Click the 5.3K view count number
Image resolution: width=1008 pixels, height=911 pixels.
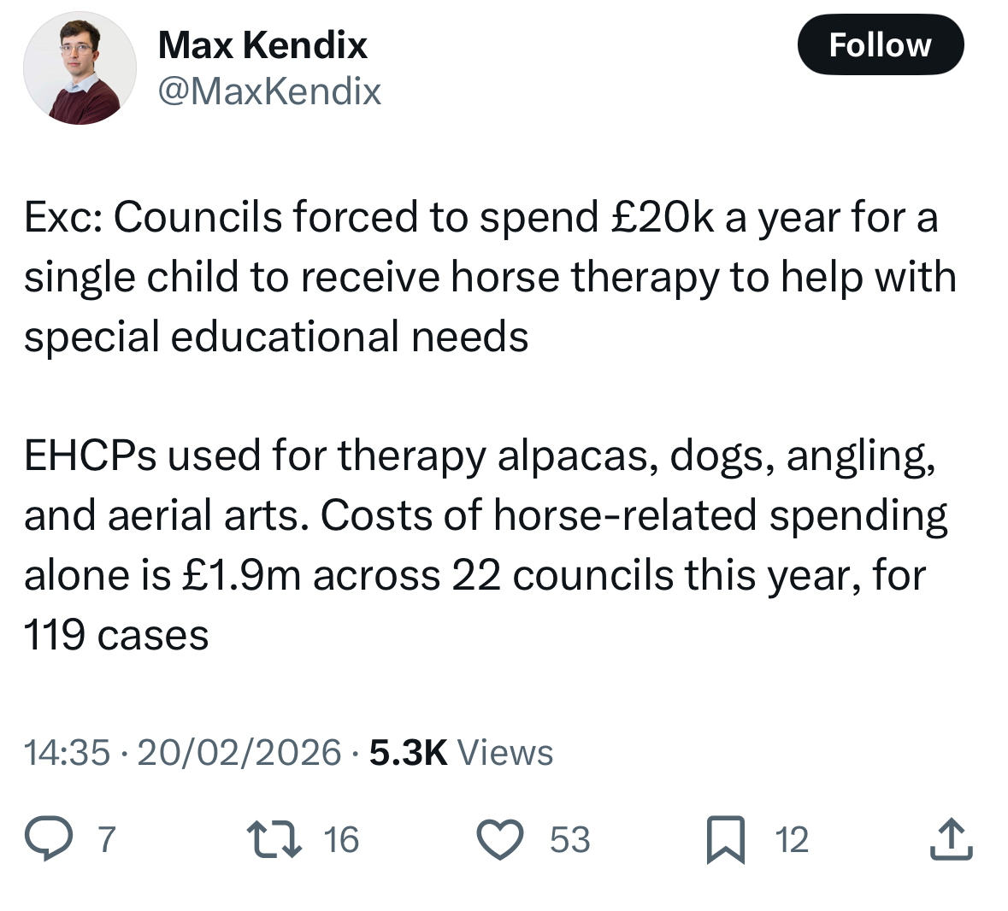click(408, 752)
